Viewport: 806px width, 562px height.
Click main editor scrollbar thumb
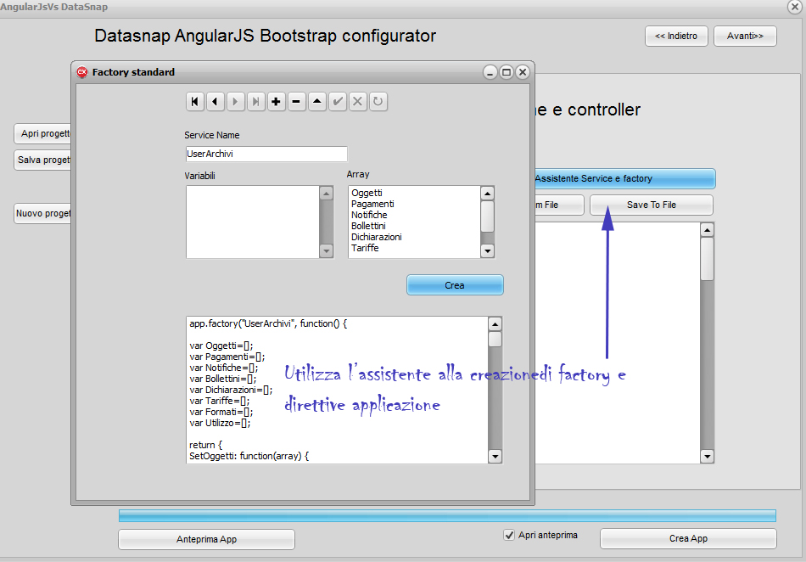[708, 259]
